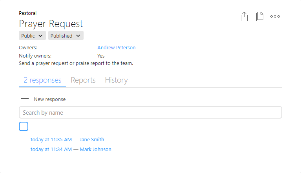Open the today at 11:35 AM response
The width and height of the screenshot is (301, 173).
51,139
